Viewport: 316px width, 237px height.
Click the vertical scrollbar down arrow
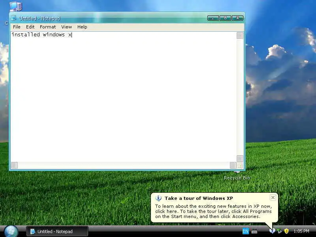click(x=240, y=159)
